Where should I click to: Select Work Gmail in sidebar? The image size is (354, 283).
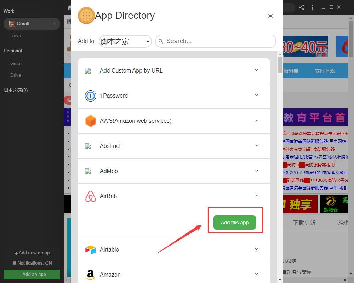23,24
